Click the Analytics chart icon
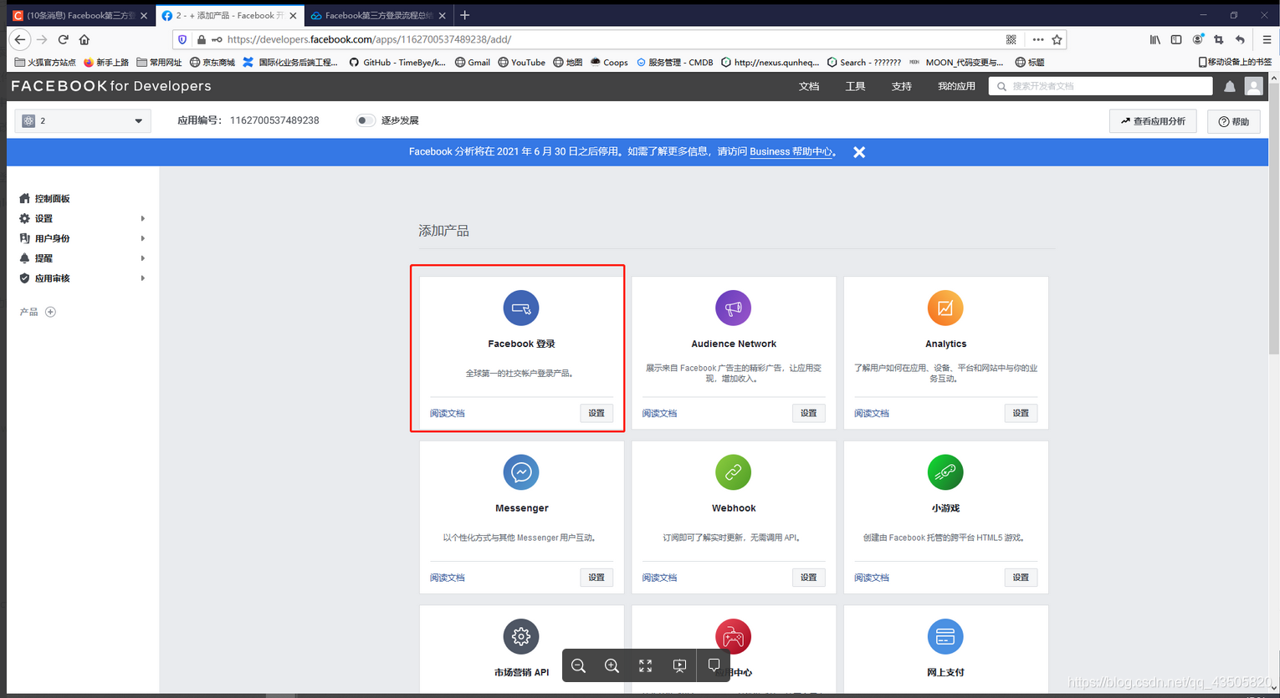The width and height of the screenshot is (1280, 698). pos(945,308)
